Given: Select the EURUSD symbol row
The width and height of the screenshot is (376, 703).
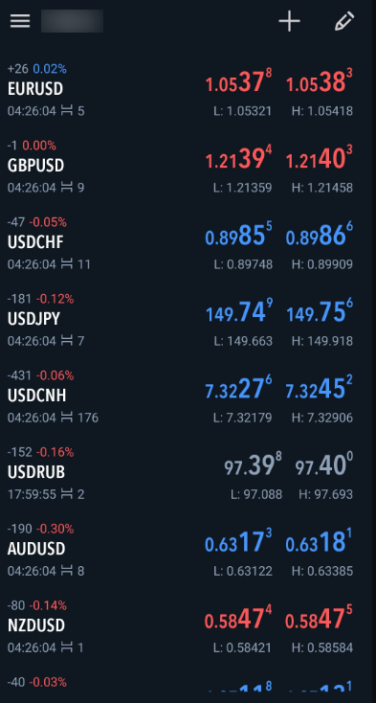Looking at the screenshot, I should click(x=188, y=90).
